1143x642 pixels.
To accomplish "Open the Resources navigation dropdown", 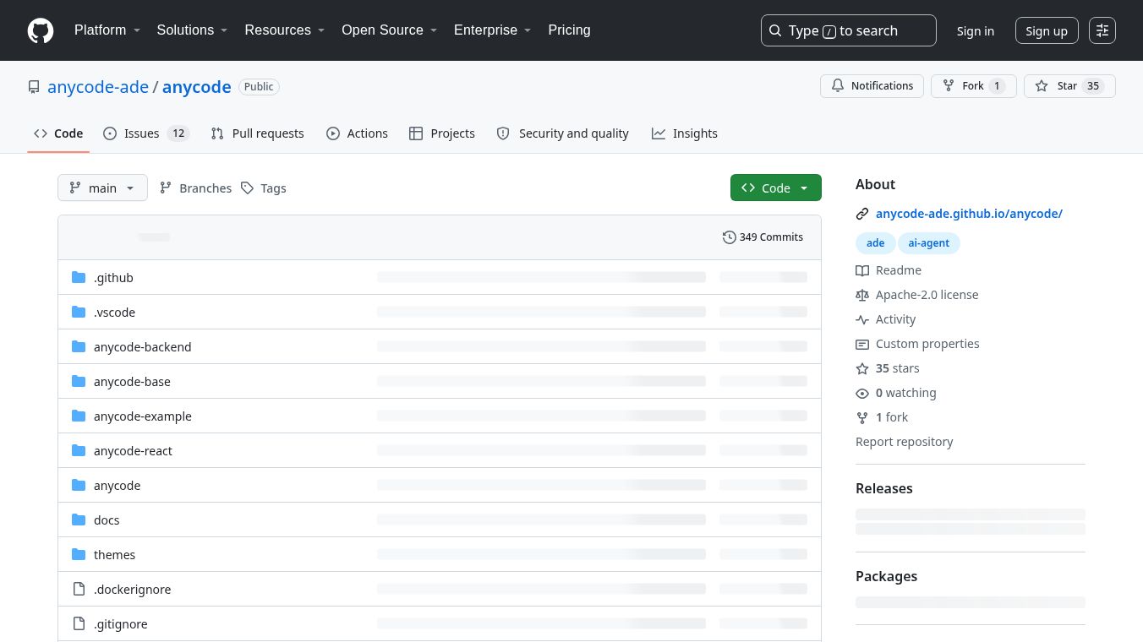I will tap(285, 30).
